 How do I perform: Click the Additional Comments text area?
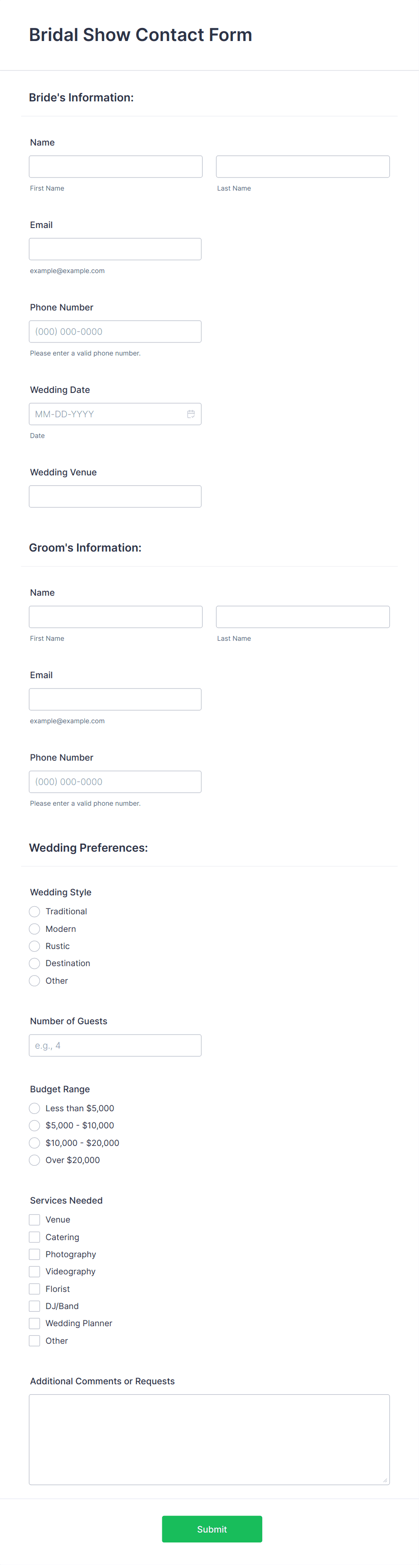[209, 1439]
